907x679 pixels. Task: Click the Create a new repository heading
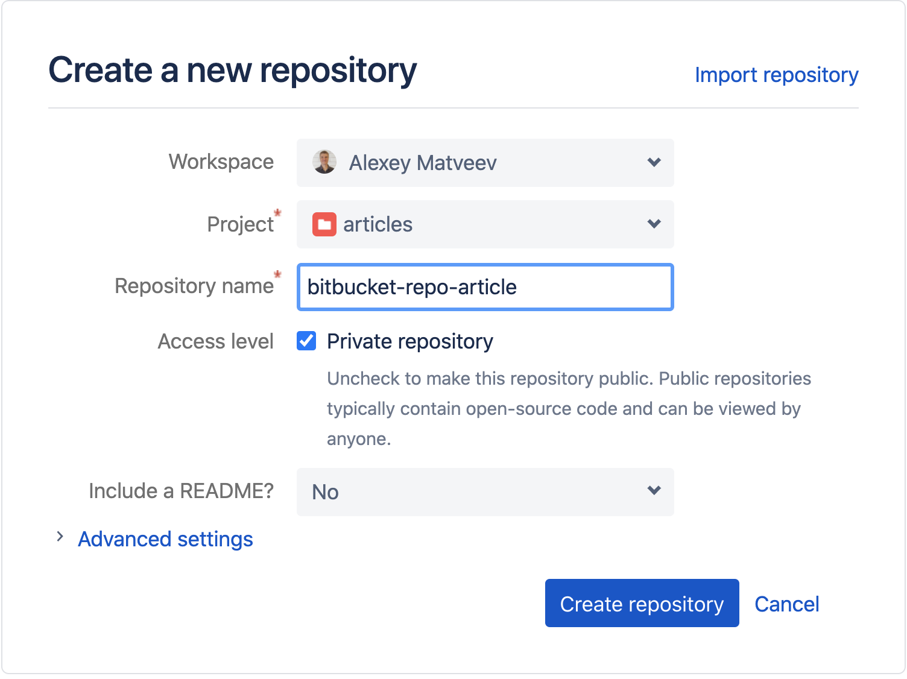coord(233,70)
